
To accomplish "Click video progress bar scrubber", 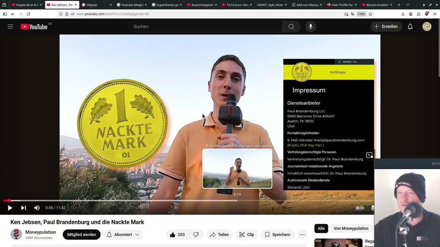I will [x=9, y=201].
